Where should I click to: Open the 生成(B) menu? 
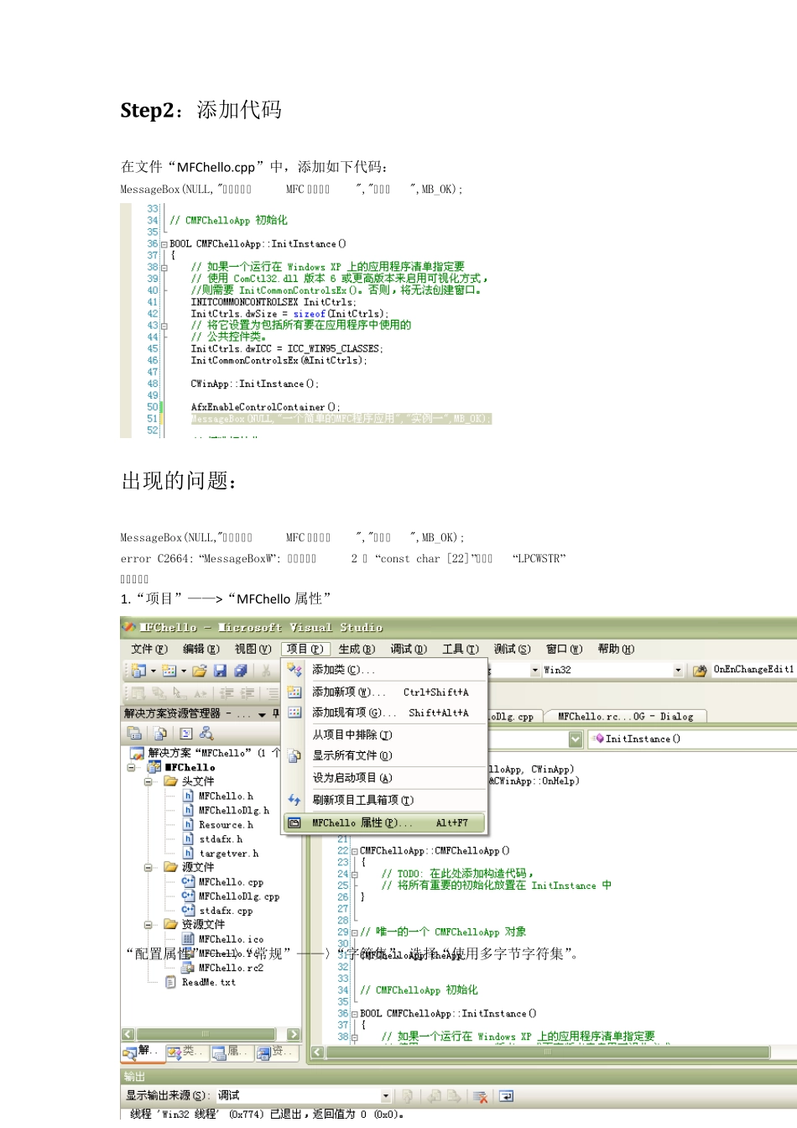click(x=357, y=649)
